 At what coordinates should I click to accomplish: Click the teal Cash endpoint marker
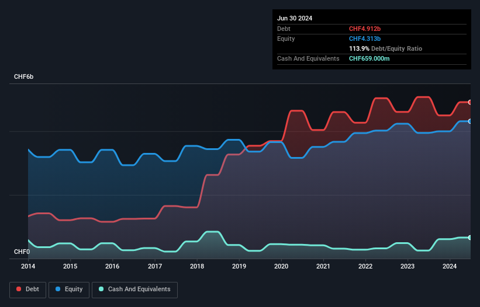coord(470,238)
